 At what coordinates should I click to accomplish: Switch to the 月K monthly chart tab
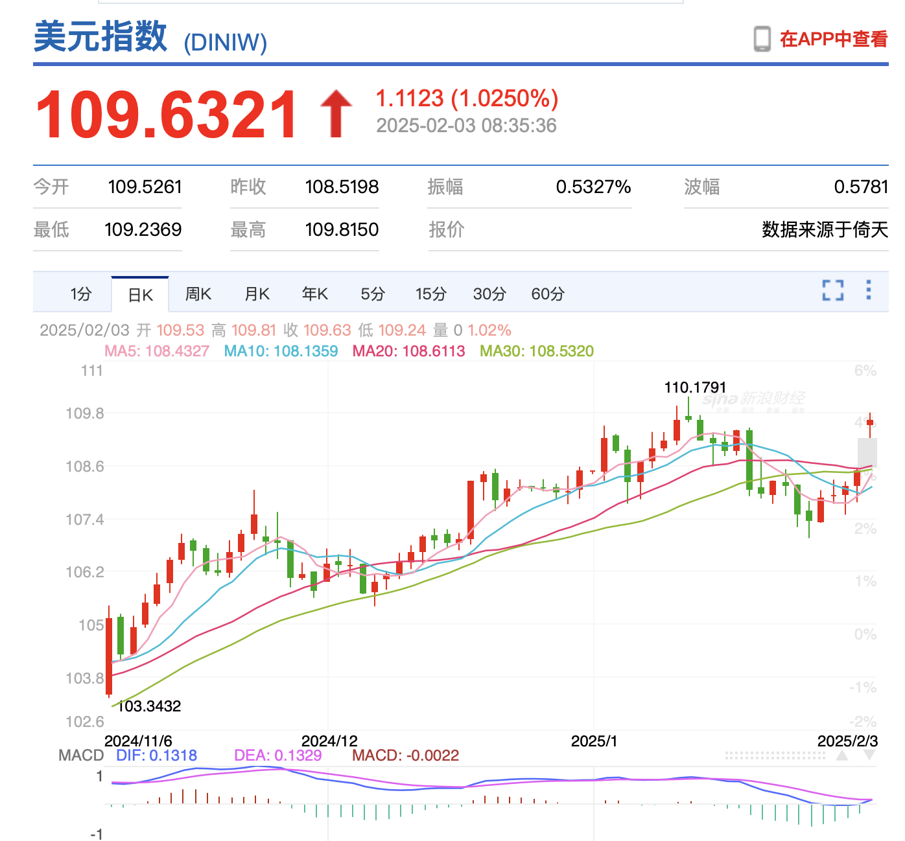click(255, 294)
